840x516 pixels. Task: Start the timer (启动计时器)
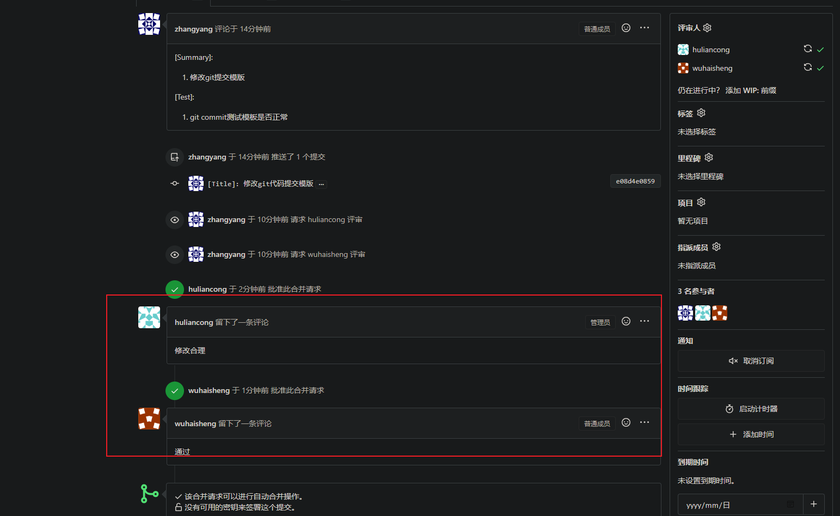[x=751, y=409]
